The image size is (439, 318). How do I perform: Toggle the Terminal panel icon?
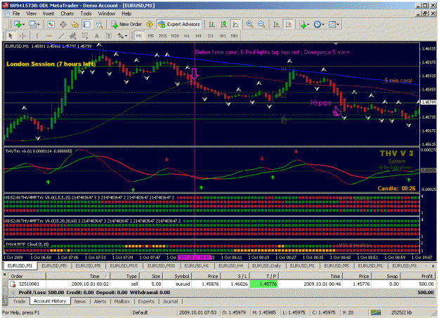pyautogui.click(x=87, y=25)
